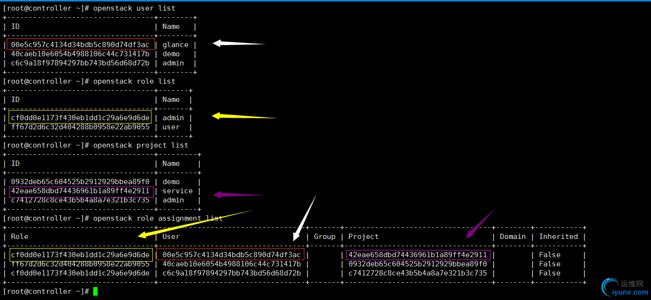Select demo project ID 0932deb6 in project list output
Image resolution: width=651 pixels, height=300 pixels.
click(x=80, y=182)
